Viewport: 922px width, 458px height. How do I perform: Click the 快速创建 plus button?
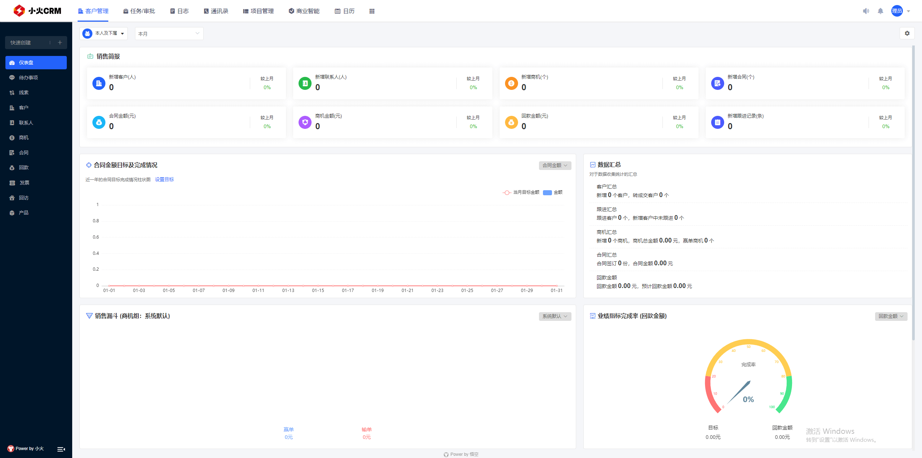pyautogui.click(x=60, y=42)
